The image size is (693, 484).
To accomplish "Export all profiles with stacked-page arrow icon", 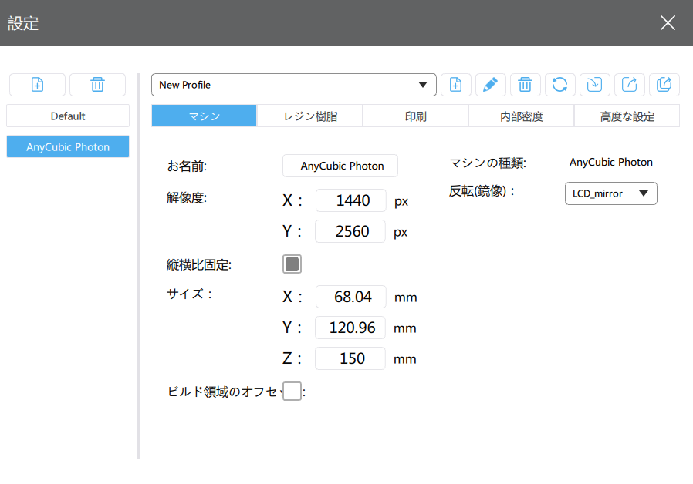I will [x=664, y=84].
